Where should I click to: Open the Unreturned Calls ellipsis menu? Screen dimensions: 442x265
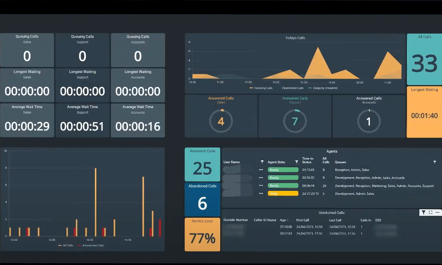(437, 212)
